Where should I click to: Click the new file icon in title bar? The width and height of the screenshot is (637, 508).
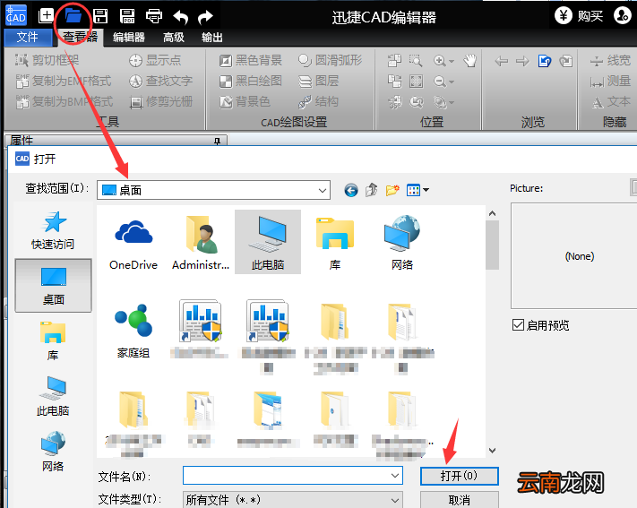46,16
